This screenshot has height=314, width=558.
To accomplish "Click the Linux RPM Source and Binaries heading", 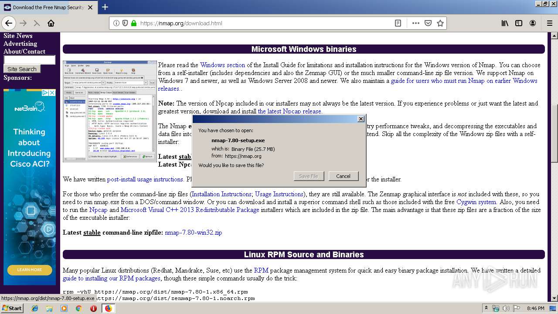I will click(x=304, y=255).
